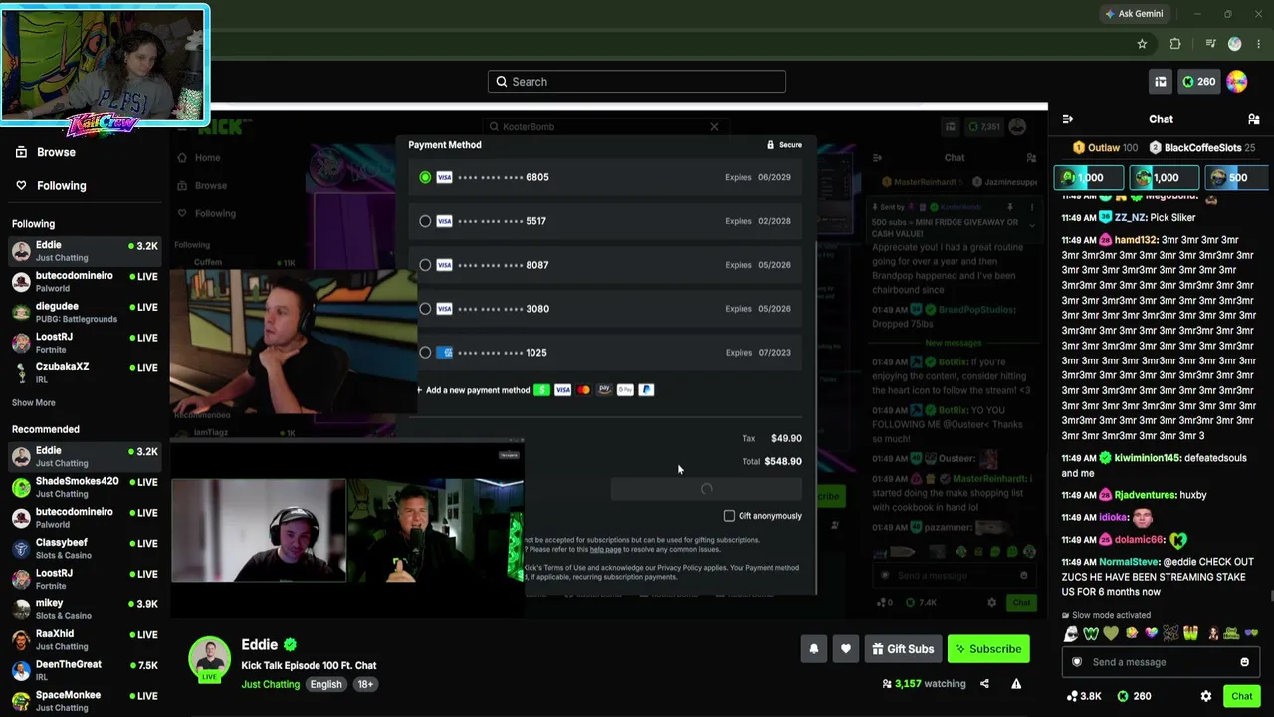
Task: Click the Outlaw top gifter entry
Action: 1104,148
